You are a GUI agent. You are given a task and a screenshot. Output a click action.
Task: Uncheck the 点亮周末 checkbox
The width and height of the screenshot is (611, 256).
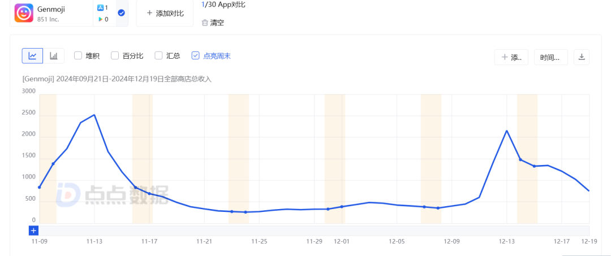[196, 55]
